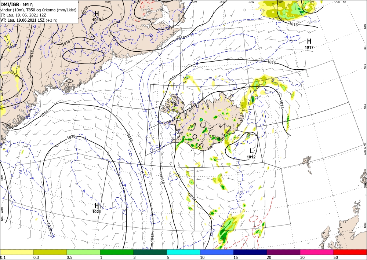Click the '20W' longitude label at top
Image resolution: width=367 pixels, height=260 pixels.
pos(193,2)
